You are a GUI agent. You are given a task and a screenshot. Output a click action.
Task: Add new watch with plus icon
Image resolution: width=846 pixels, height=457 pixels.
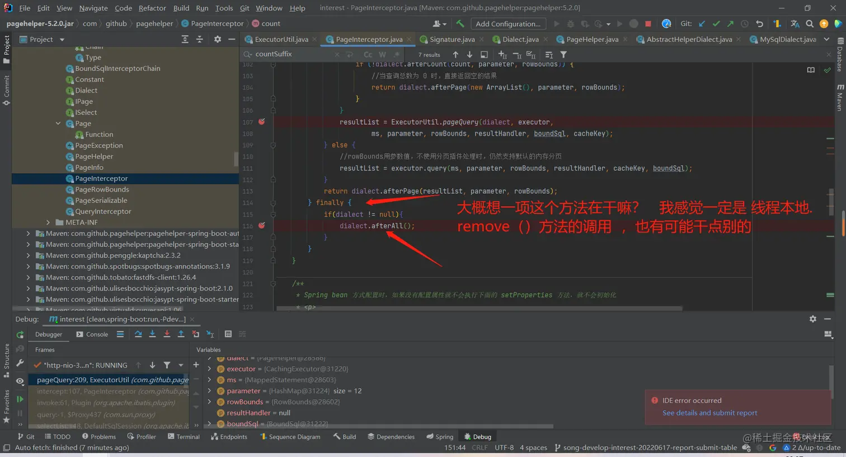point(196,365)
